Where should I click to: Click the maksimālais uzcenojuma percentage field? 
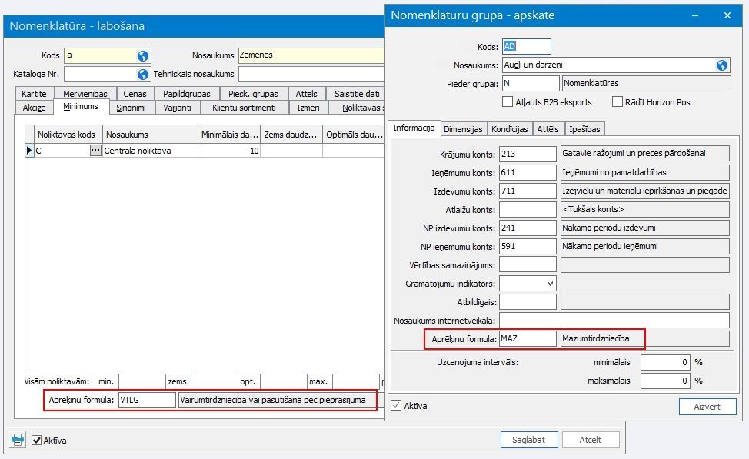point(665,381)
